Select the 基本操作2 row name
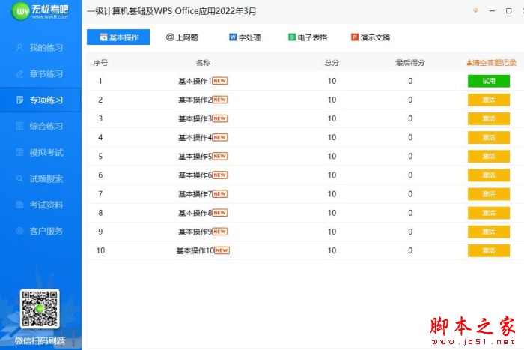 click(195, 100)
